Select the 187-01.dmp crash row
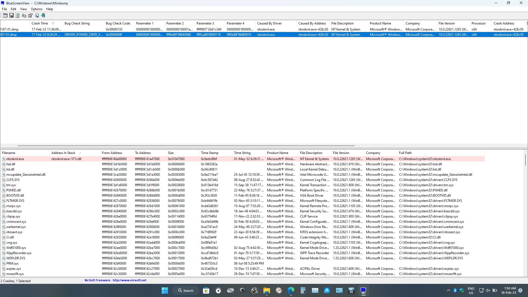The height and width of the screenshot is (297, 528). 10,29
